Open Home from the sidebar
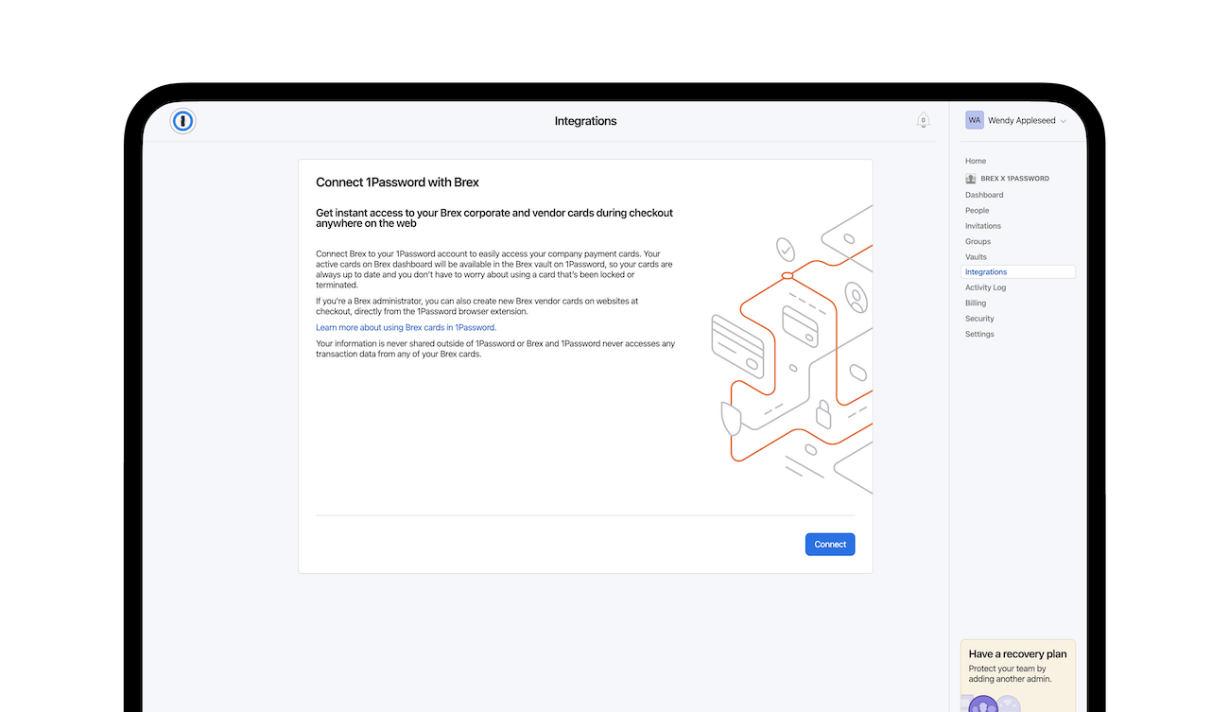Screen dimensions: 1229x712 pyautogui.click(x=975, y=161)
